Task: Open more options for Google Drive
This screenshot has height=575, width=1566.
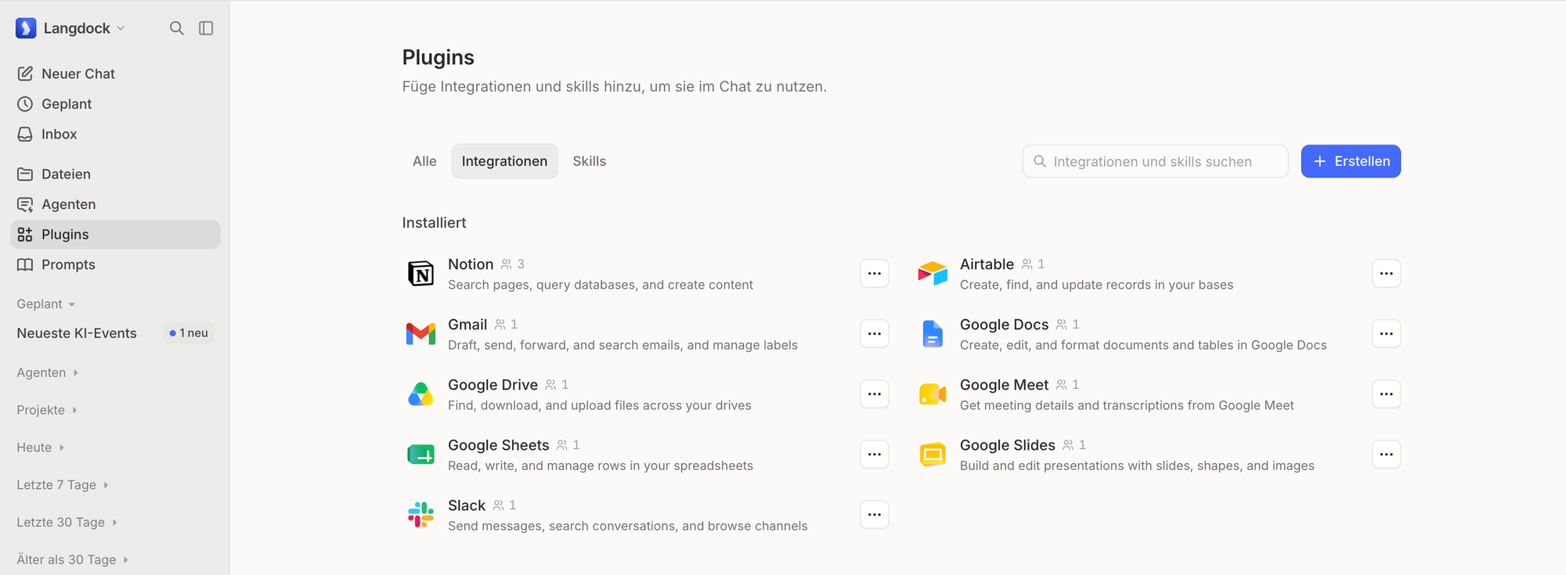Action: point(875,394)
